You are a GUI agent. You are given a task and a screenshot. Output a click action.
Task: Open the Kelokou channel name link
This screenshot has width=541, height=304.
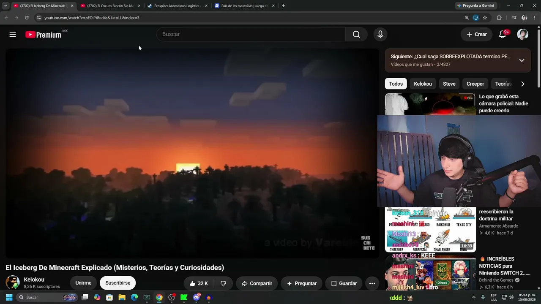pyautogui.click(x=34, y=280)
